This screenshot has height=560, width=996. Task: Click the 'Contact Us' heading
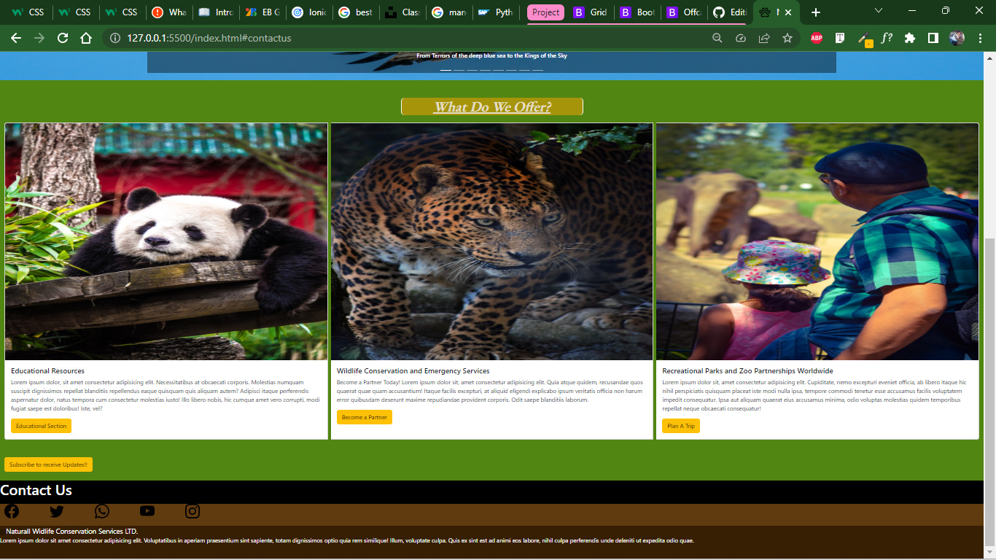point(36,490)
